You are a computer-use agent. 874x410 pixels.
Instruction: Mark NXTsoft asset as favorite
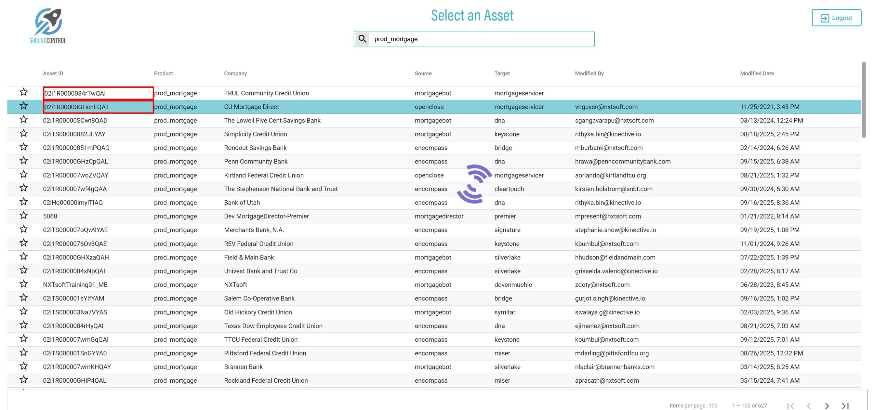click(23, 284)
